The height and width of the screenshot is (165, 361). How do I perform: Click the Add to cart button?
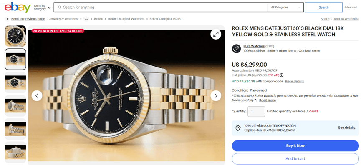click(x=295, y=159)
